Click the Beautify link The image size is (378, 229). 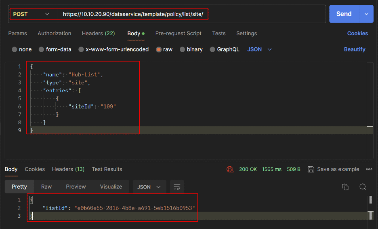(355, 49)
